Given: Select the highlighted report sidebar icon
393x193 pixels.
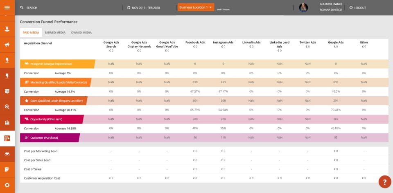Looking at the screenshot, I should click(7, 138).
